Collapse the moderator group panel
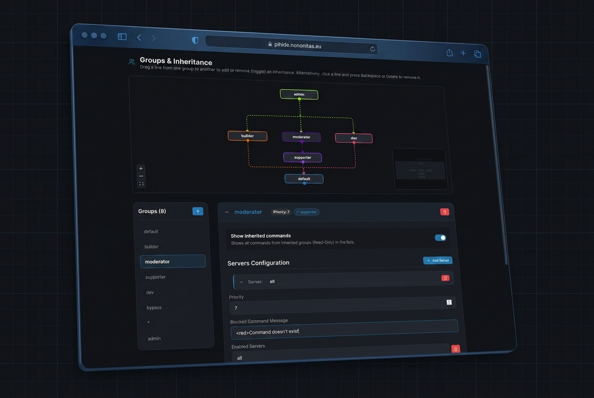The height and width of the screenshot is (398, 594). pos(227,212)
